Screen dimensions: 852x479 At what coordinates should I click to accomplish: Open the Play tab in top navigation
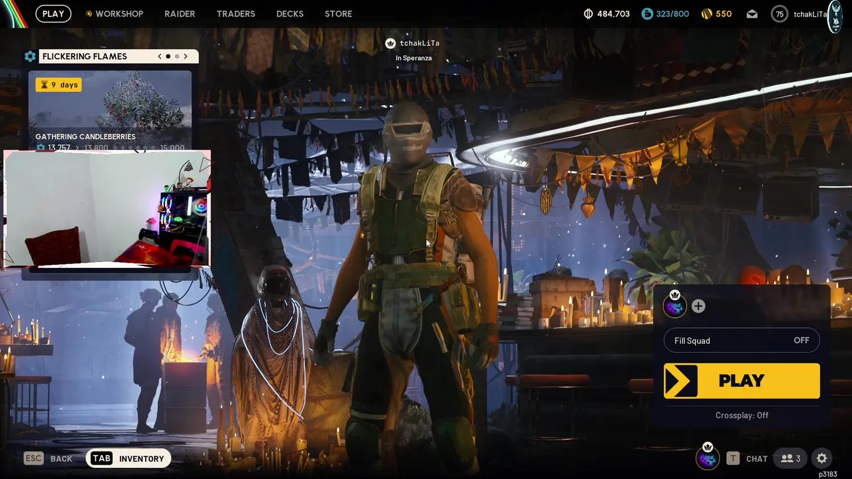pos(53,13)
